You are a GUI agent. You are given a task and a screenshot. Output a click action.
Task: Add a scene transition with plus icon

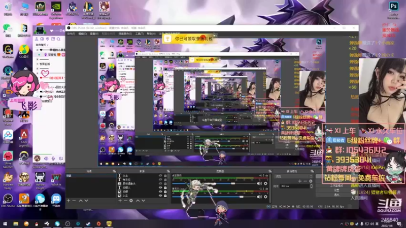tap(299, 181)
